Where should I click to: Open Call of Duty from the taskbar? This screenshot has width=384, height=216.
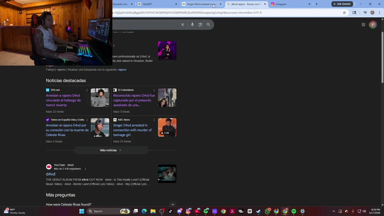click(x=241, y=211)
